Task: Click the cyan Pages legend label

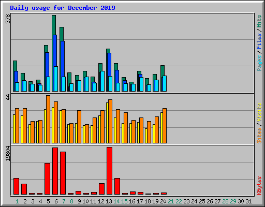Action: click(259, 63)
